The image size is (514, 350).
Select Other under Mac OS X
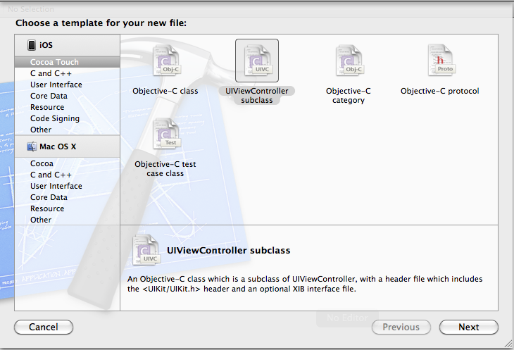(x=67, y=220)
